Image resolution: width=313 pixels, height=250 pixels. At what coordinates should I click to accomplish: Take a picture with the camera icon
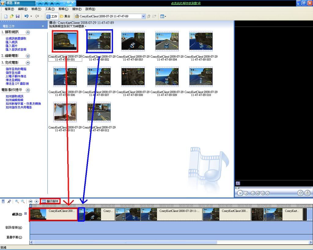coord(307,193)
